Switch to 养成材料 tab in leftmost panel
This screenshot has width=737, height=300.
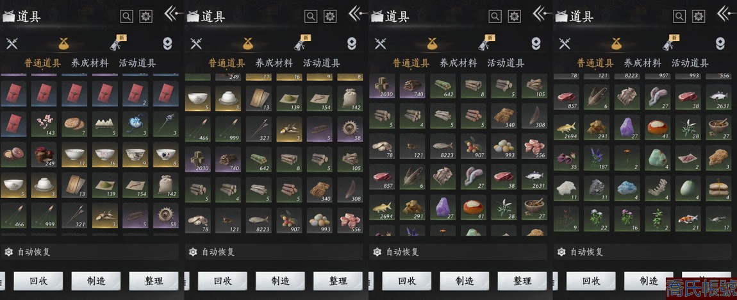90,63
